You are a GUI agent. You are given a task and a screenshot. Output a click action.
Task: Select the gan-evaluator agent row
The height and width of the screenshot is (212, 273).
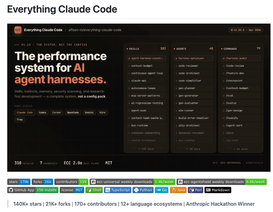193,103
